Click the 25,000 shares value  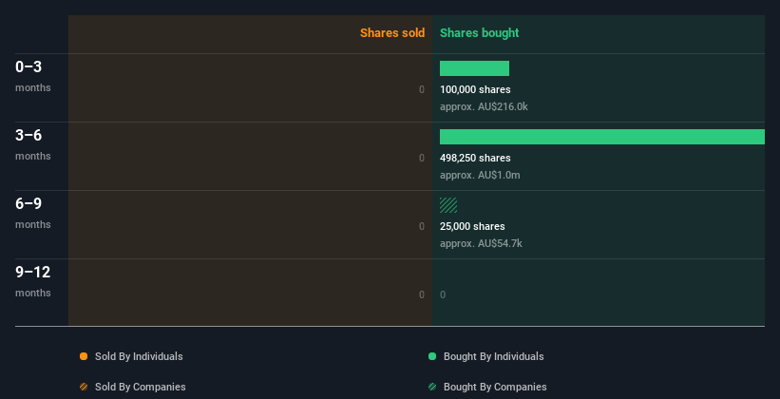[x=472, y=226]
